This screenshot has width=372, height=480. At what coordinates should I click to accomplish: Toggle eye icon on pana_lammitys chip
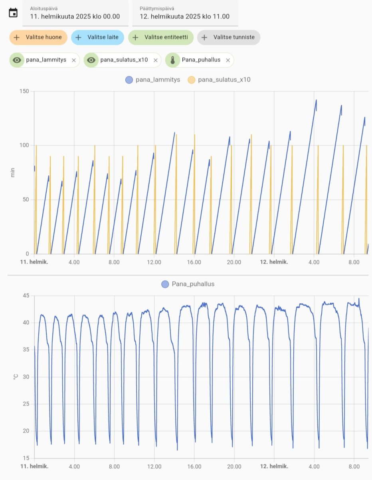point(17,60)
